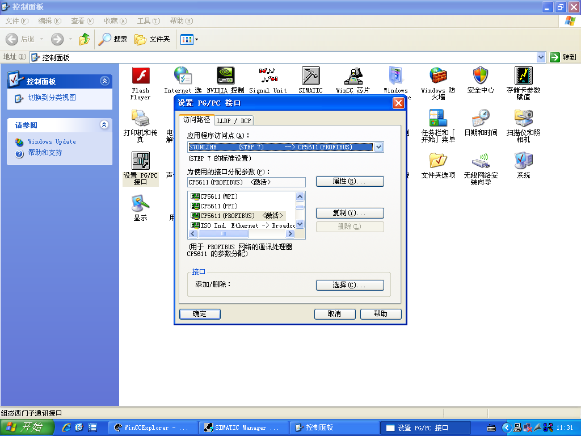Collapse the Control Panel side section
Screen dimensions: 581x436
click(x=104, y=81)
